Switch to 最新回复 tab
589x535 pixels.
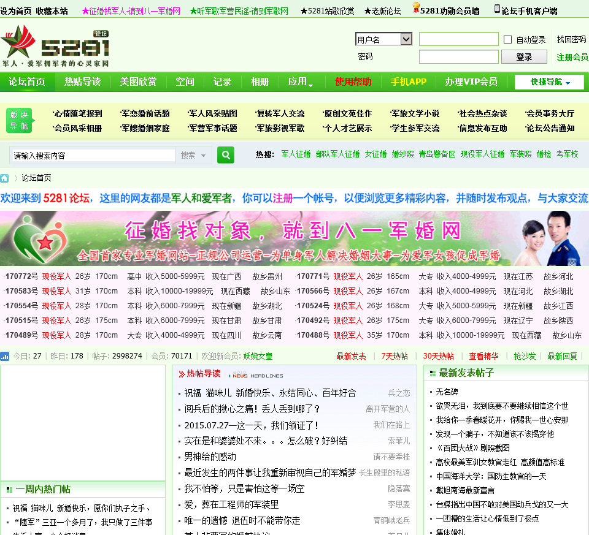(563, 356)
